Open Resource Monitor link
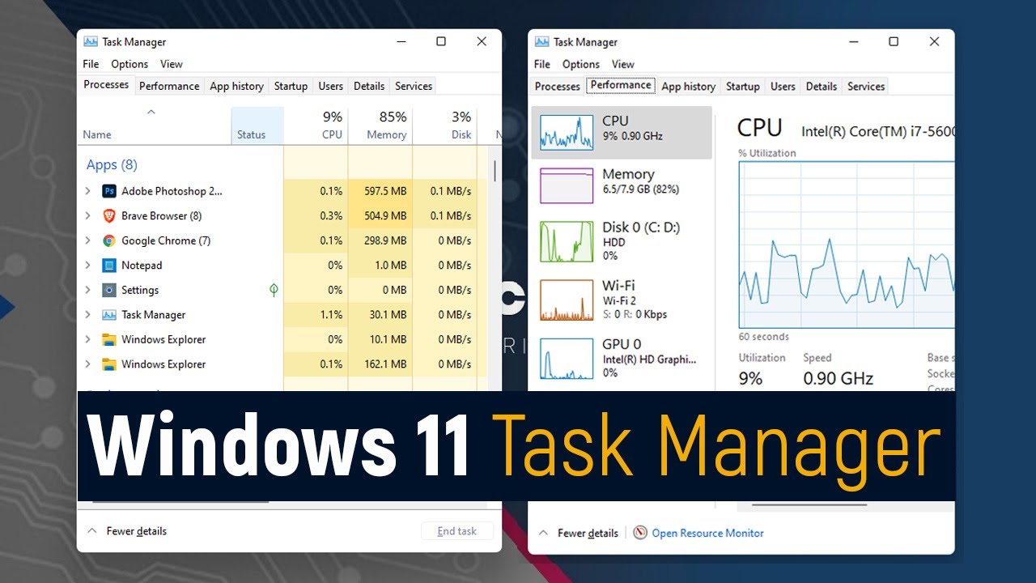 tap(707, 533)
